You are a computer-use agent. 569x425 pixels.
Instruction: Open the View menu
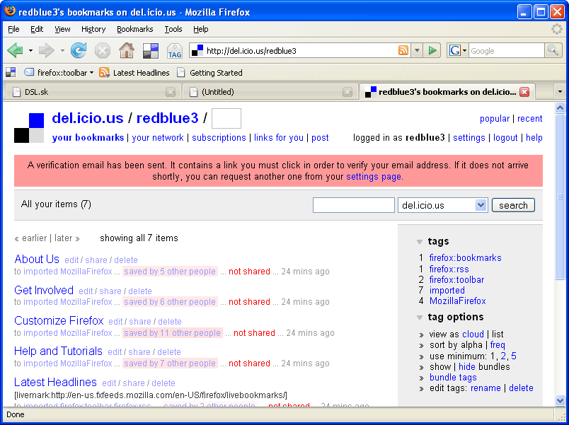(x=62, y=29)
